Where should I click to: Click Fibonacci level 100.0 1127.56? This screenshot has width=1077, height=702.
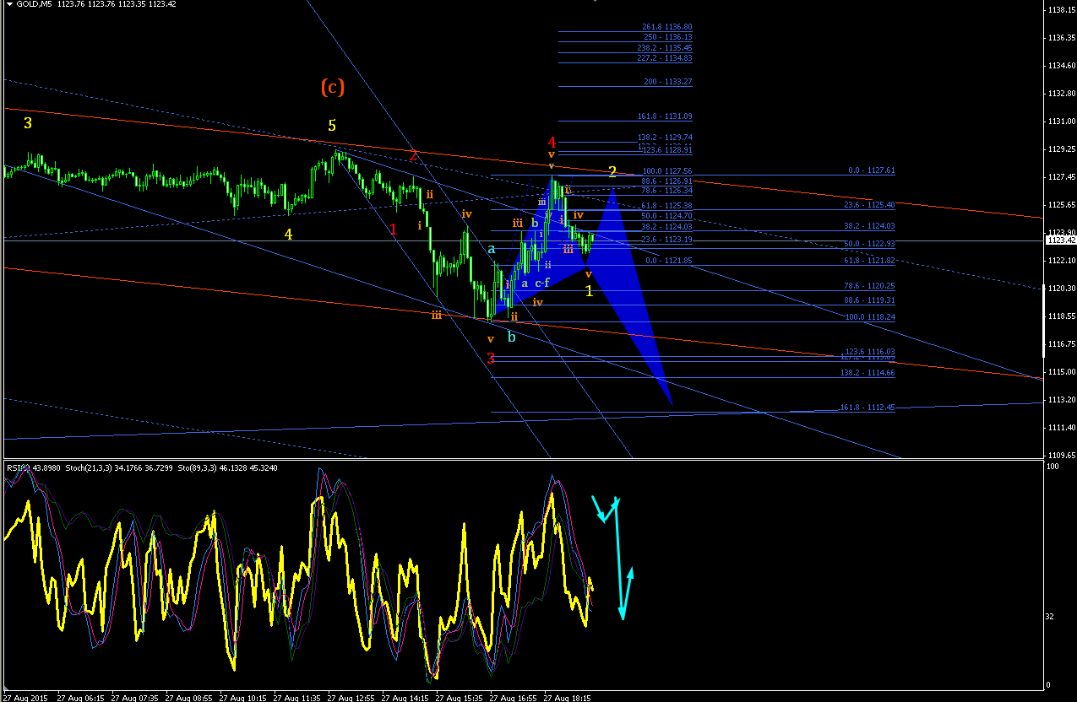(667, 170)
